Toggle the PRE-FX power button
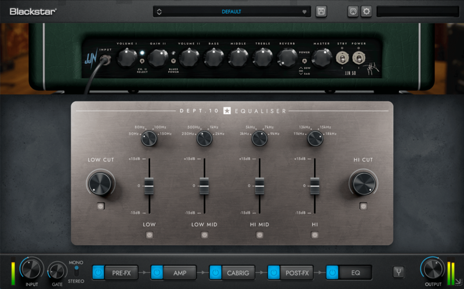This screenshot has width=464, height=289. coord(98,272)
